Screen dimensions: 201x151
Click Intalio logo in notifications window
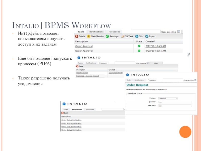click(x=75, y=104)
